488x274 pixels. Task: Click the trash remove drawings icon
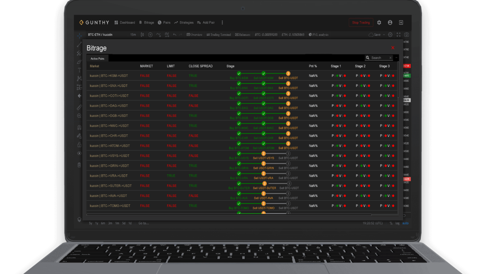[79, 165]
